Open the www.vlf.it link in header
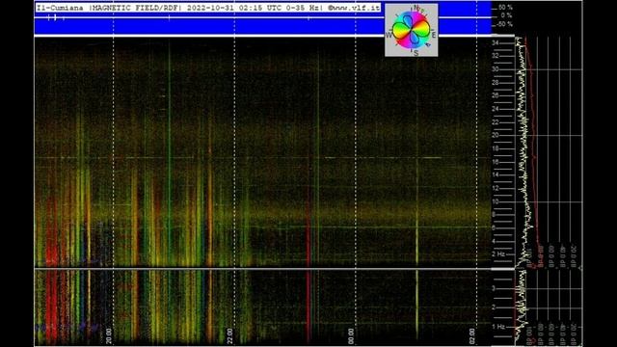617x347 pixels. 357,8
